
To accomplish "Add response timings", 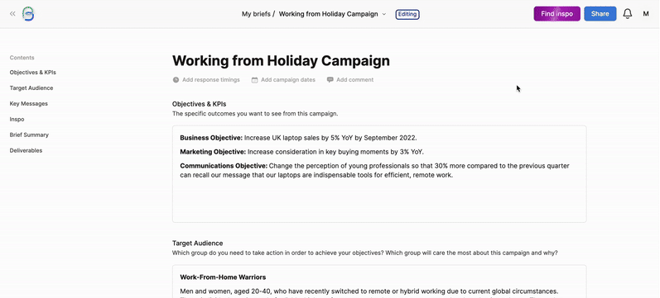I will pos(211,80).
